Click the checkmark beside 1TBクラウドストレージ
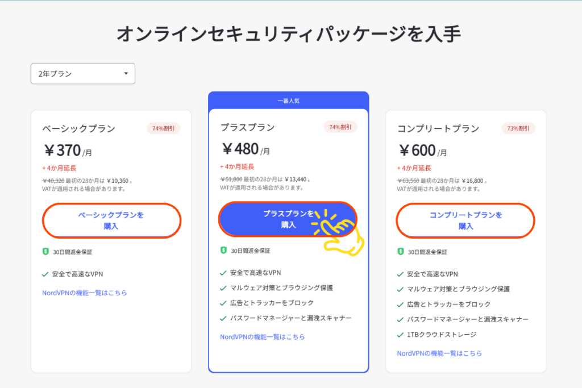 point(401,335)
